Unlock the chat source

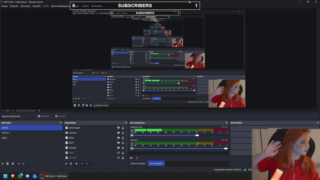coord(123,153)
